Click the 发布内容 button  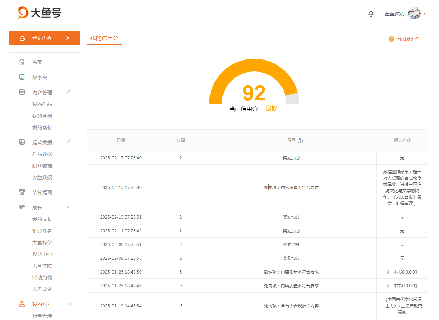coord(45,38)
